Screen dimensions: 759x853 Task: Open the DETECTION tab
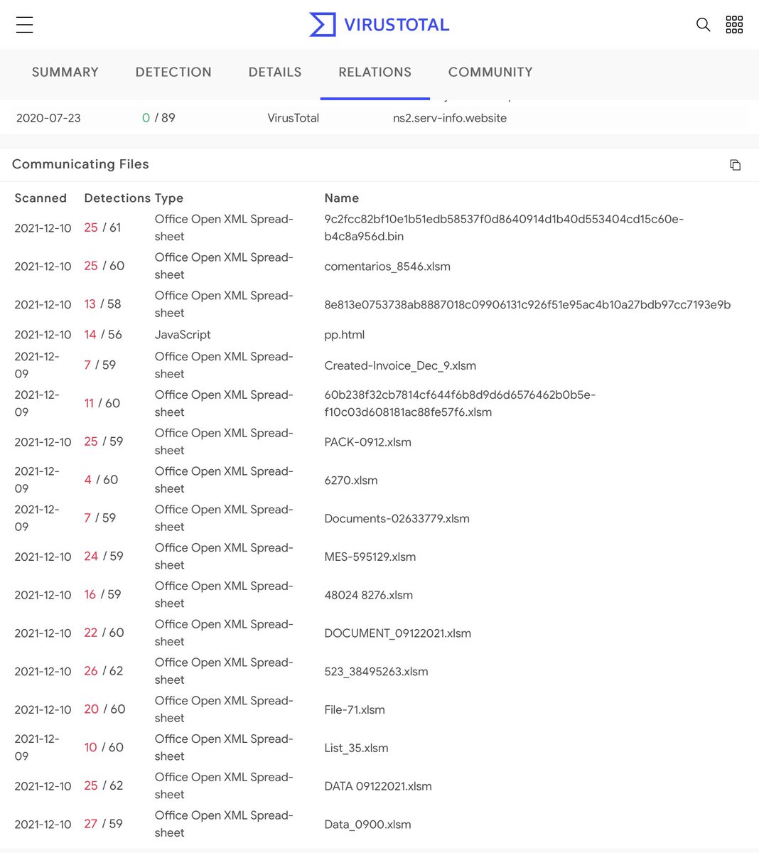click(x=173, y=72)
